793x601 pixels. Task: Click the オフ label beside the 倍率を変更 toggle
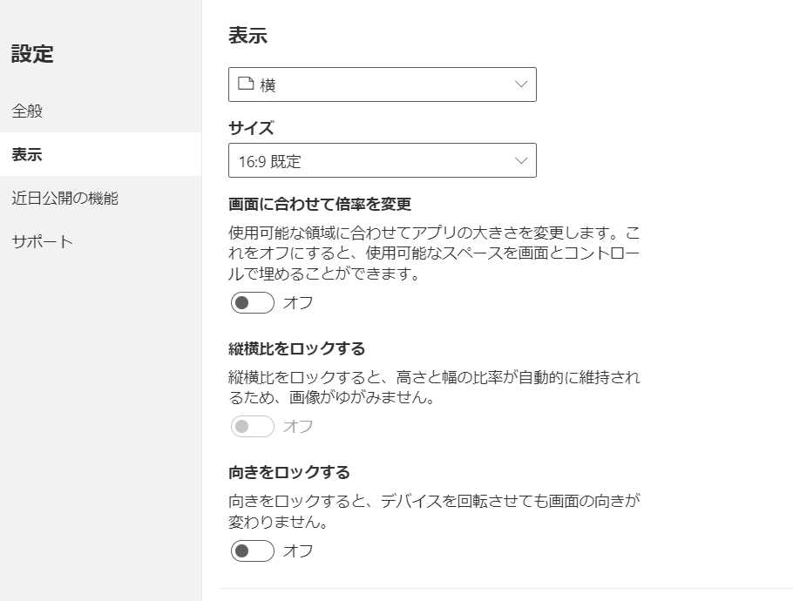298,303
